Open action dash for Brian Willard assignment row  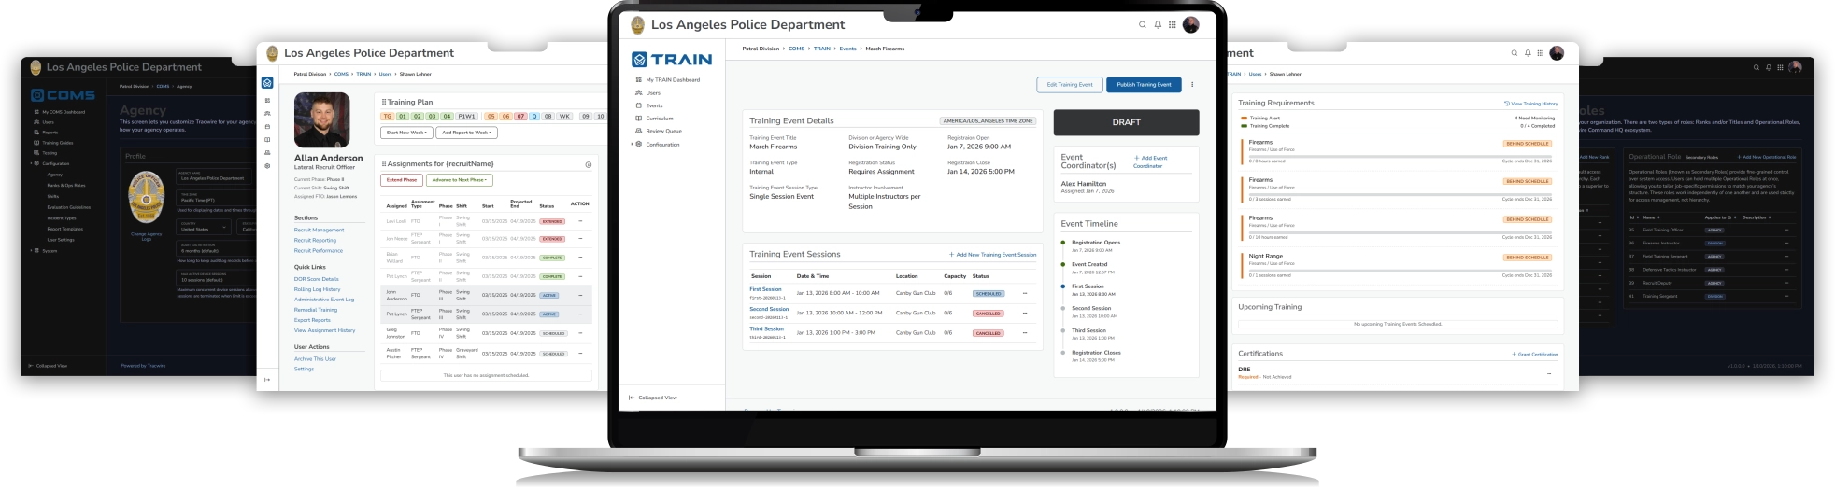[580, 258]
